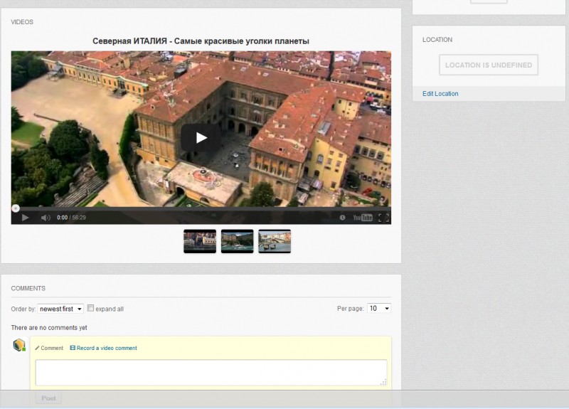Click 'Record a video comment' link
Screen dimensions: 569x409
pyautogui.click(x=107, y=348)
